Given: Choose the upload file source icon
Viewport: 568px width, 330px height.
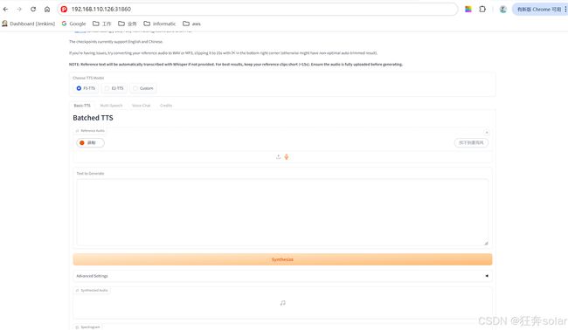Looking at the screenshot, I should point(278,156).
